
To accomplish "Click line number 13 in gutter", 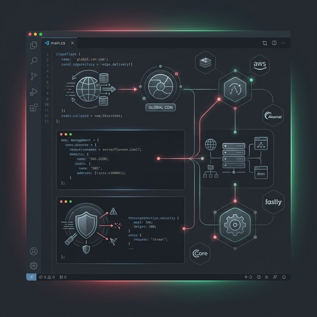I will click(46, 121).
